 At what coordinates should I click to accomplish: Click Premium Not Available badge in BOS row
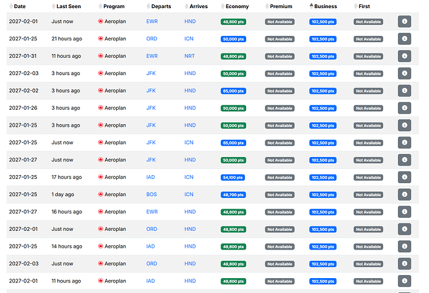(x=280, y=195)
